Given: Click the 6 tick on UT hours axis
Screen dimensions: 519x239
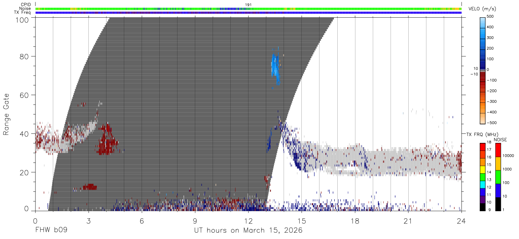Looking at the screenshot, I should click(142, 220).
